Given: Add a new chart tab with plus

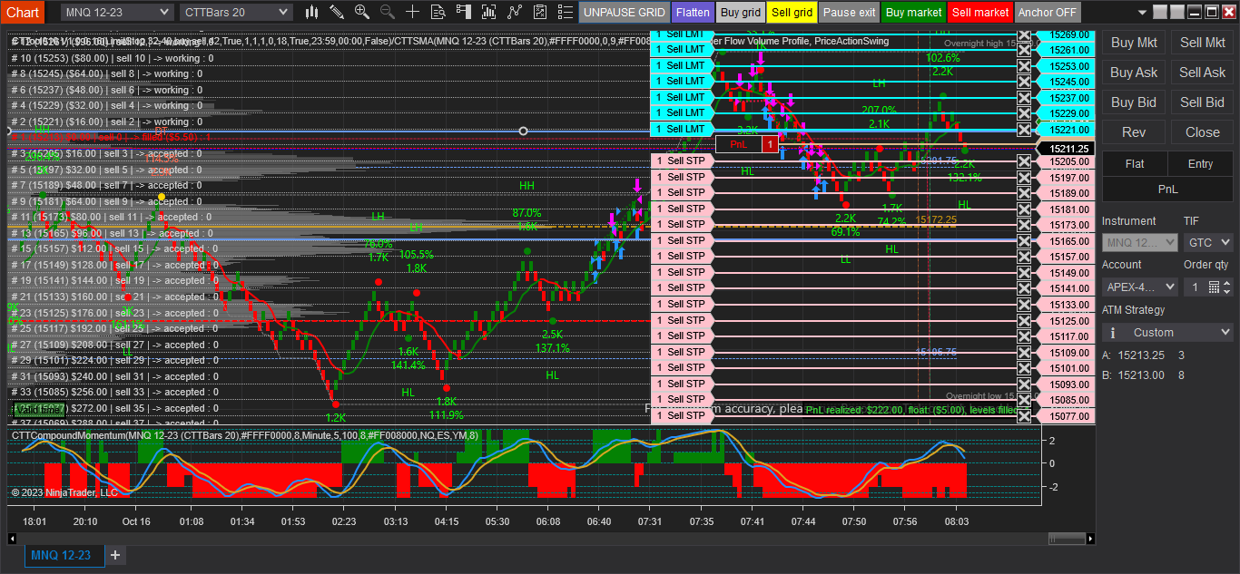Looking at the screenshot, I should click(x=115, y=555).
